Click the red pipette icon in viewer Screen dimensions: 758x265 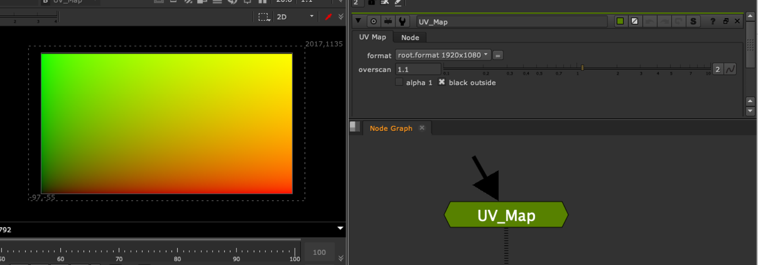pyautogui.click(x=328, y=17)
